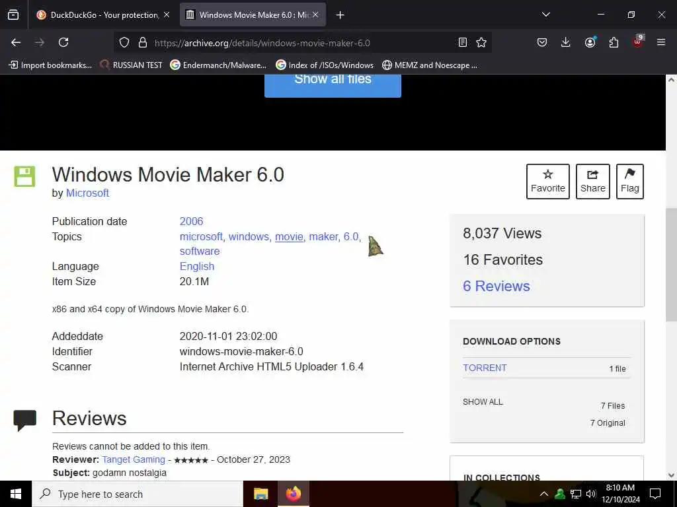
Task: Open the maker topic link
Action: [323, 237]
